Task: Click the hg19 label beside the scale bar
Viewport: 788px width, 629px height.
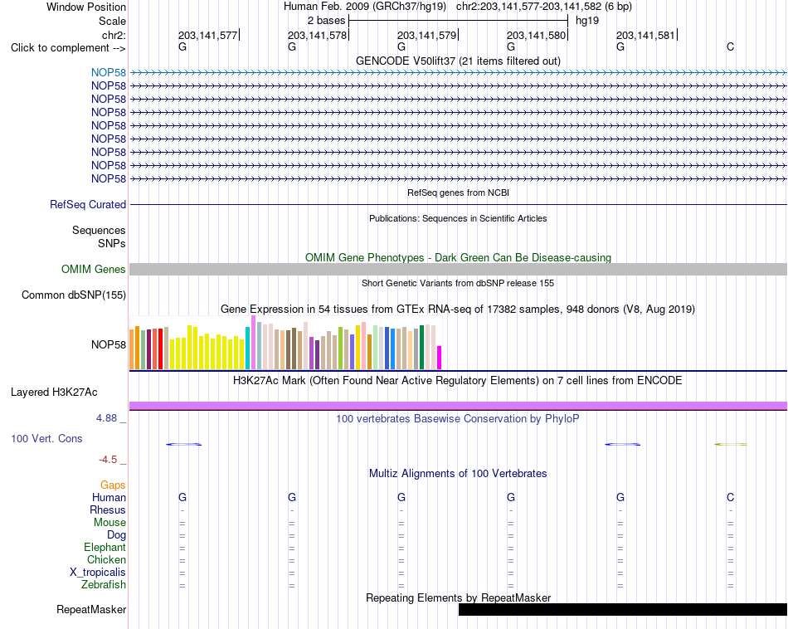Action: click(587, 21)
